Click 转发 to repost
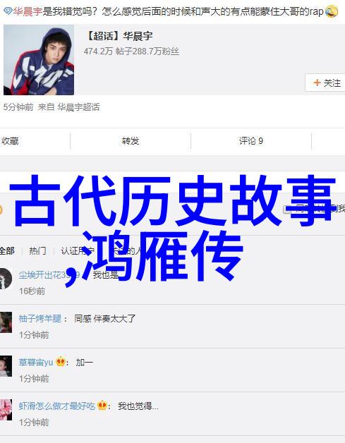 (131, 140)
